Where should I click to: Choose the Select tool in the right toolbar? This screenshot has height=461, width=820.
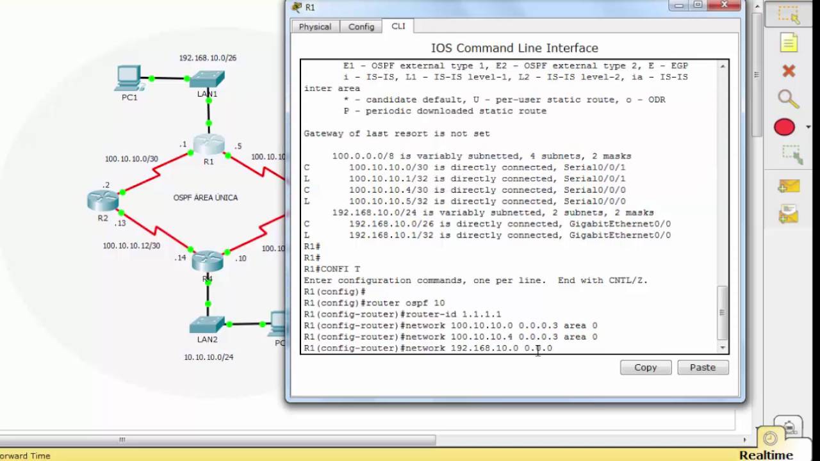point(789,15)
